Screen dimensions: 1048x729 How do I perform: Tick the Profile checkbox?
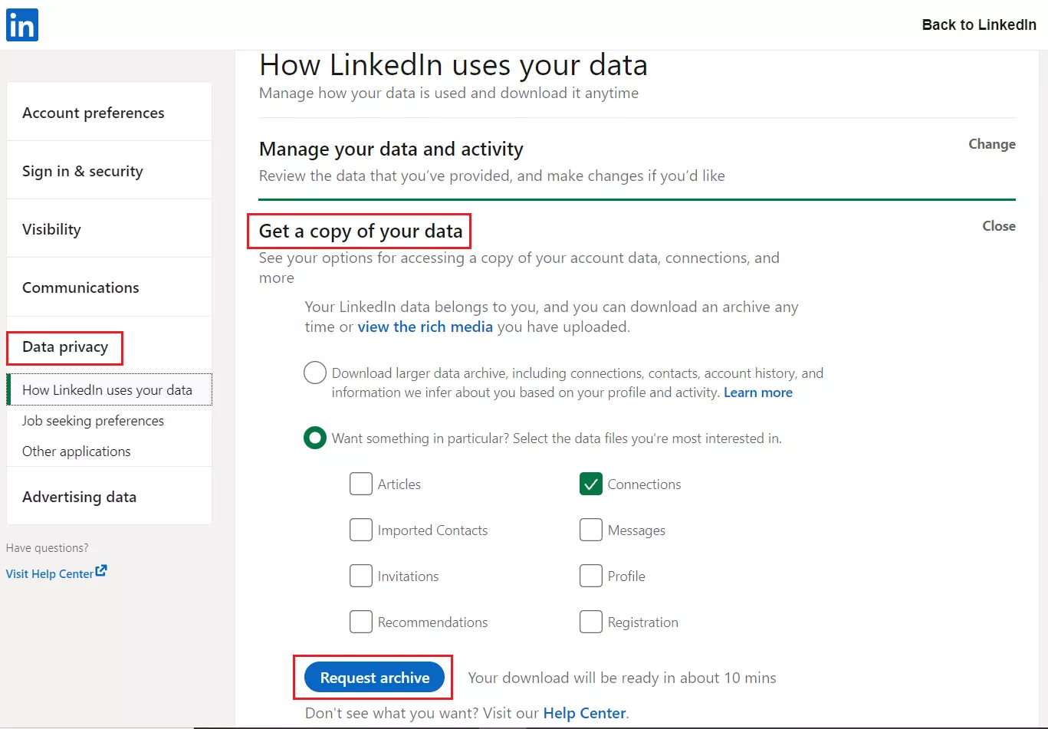[591, 576]
